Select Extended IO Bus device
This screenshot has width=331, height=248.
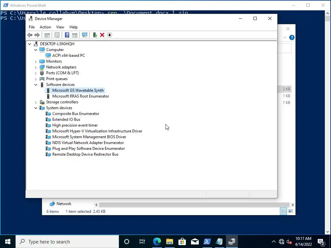click(x=66, y=119)
